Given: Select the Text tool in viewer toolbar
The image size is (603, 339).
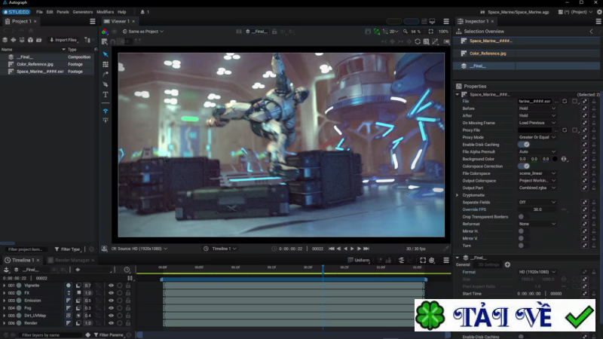Looking at the screenshot, I should [106, 95].
